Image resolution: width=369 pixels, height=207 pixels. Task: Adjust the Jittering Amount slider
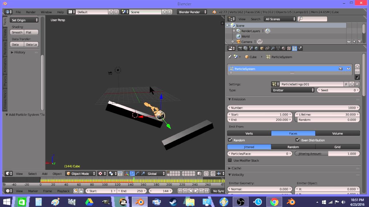[x=327, y=154]
